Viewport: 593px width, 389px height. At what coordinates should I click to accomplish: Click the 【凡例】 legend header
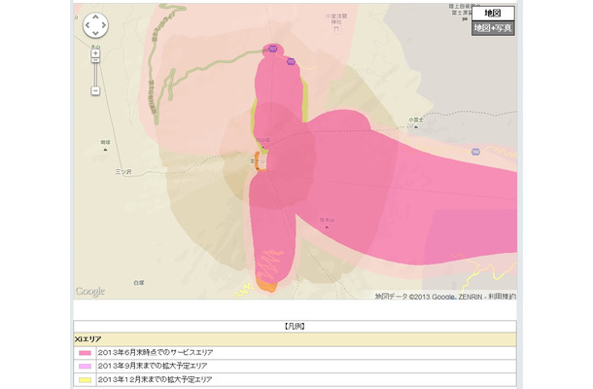pyautogui.click(x=295, y=326)
